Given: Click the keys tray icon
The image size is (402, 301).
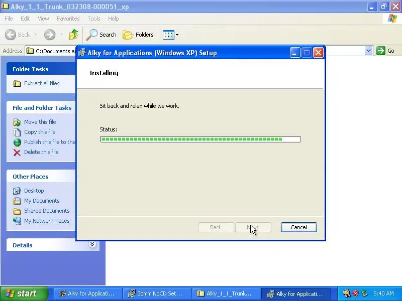Looking at the screenshot, I should [347, 293].
